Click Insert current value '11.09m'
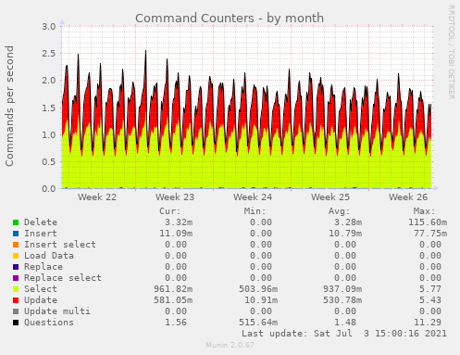The height and width of the screenshot is (355, 460). point(176,234)
